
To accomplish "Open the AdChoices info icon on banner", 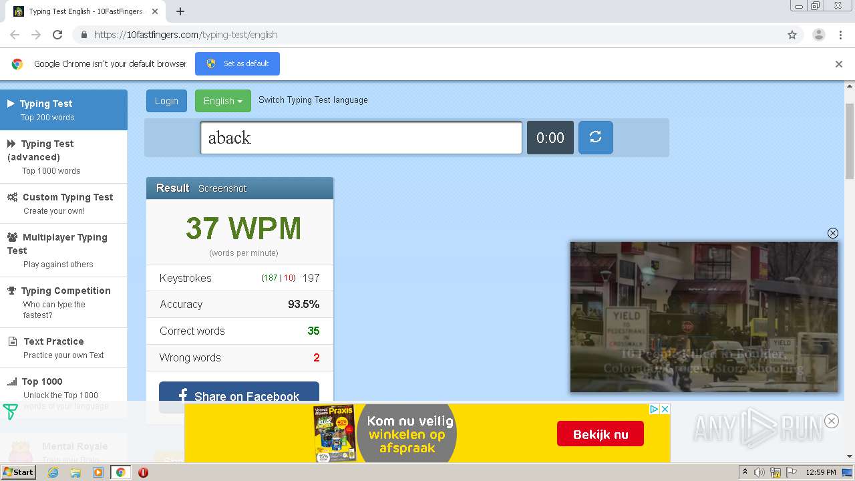I will (655, 409).
